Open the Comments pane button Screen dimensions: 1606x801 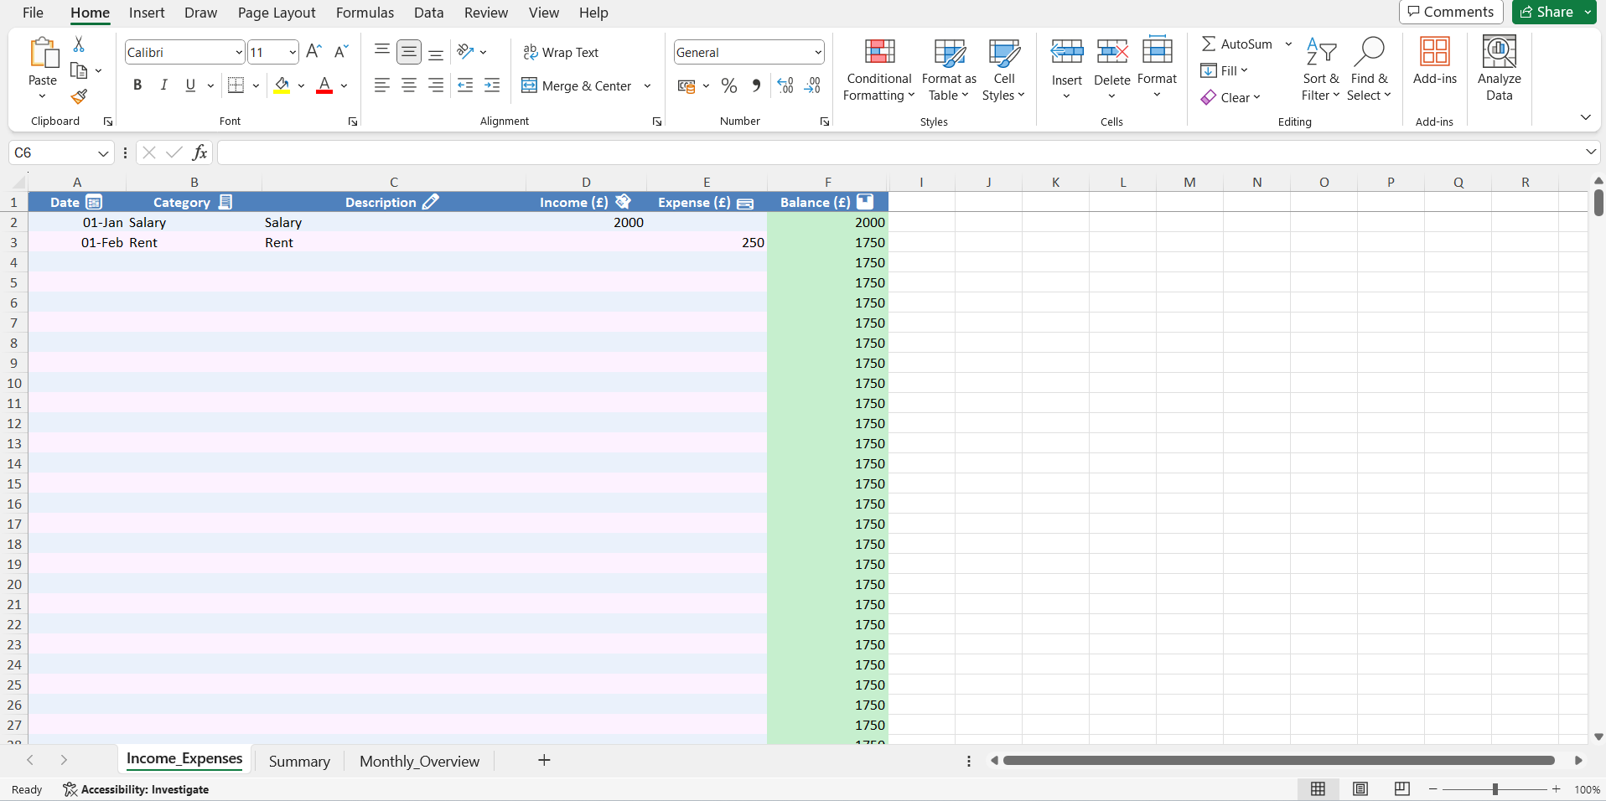pyautogui.click(x=1451, y=12)
